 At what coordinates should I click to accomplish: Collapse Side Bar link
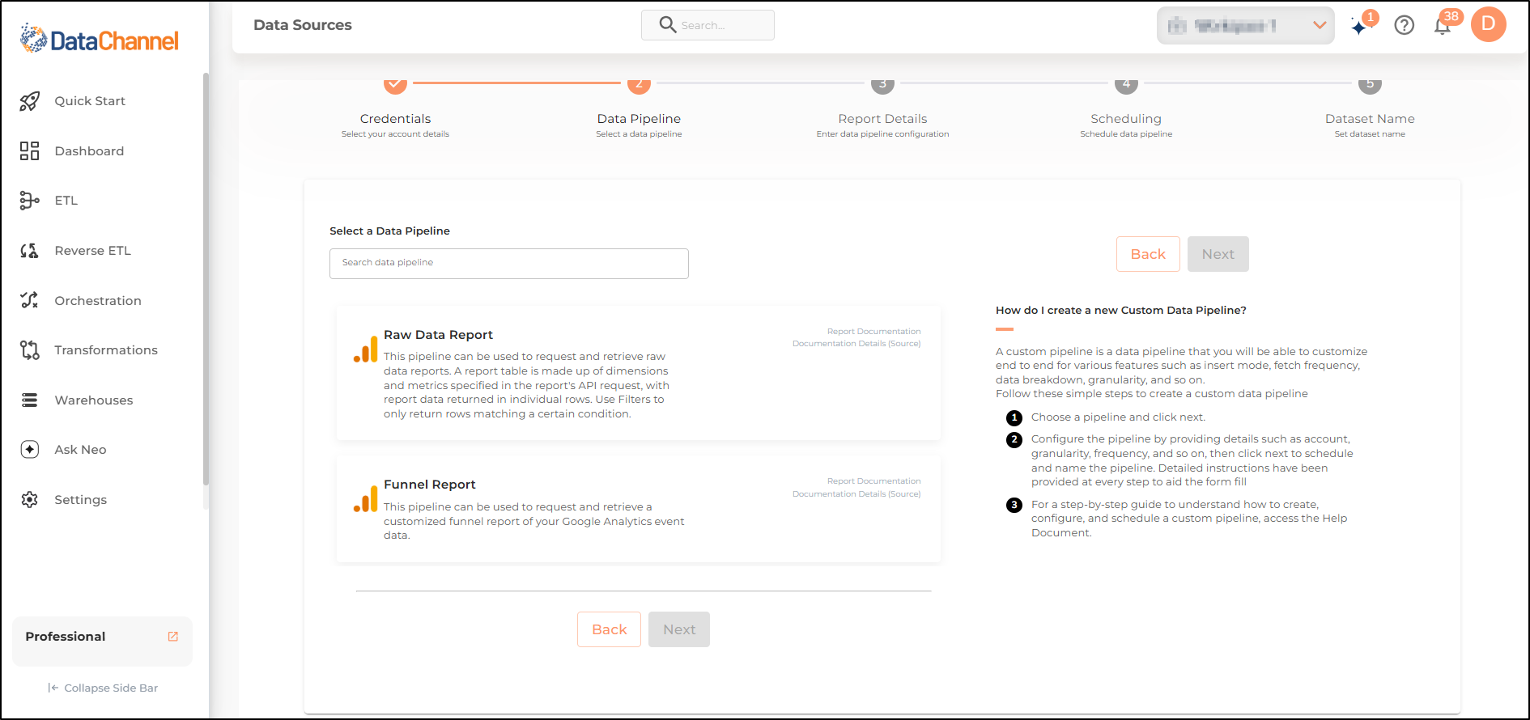click(103, 688)
